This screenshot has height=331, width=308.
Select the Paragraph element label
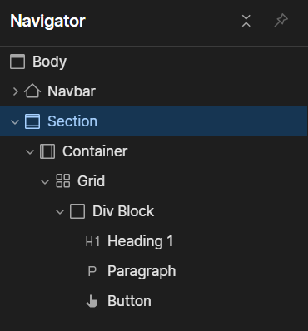pyautogui.click(x=142, y=271)
